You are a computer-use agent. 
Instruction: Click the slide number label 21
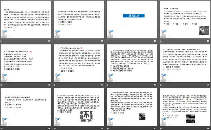(49, 128)
